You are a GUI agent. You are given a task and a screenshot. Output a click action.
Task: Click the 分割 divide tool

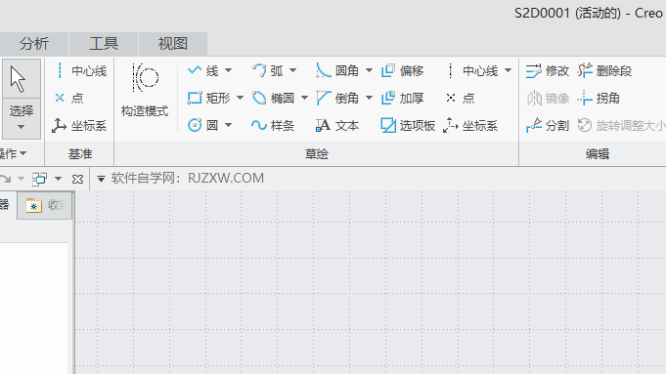[x=548, y=126]
